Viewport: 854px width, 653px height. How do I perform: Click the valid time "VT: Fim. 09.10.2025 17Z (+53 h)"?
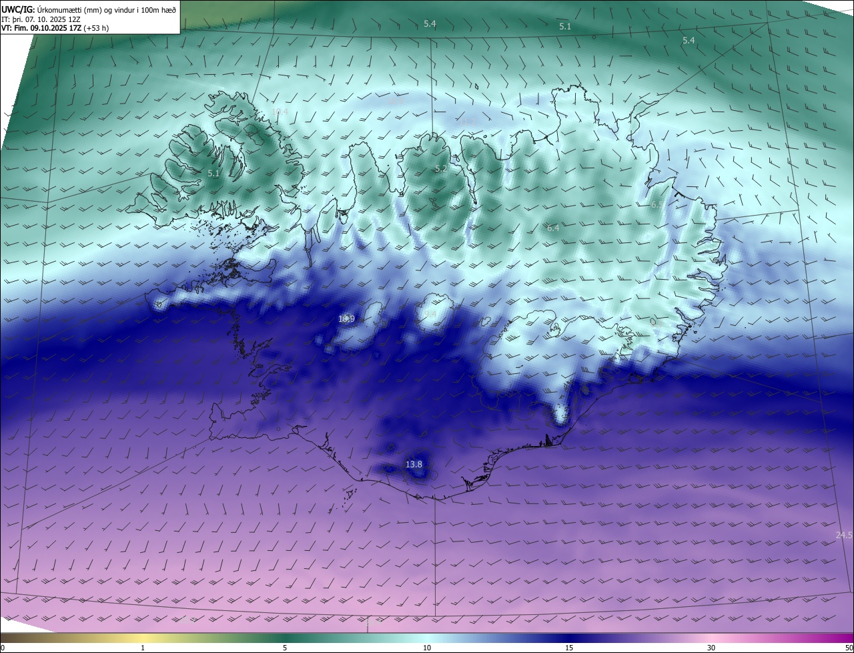pyautogui.click(x=55, y=28)
